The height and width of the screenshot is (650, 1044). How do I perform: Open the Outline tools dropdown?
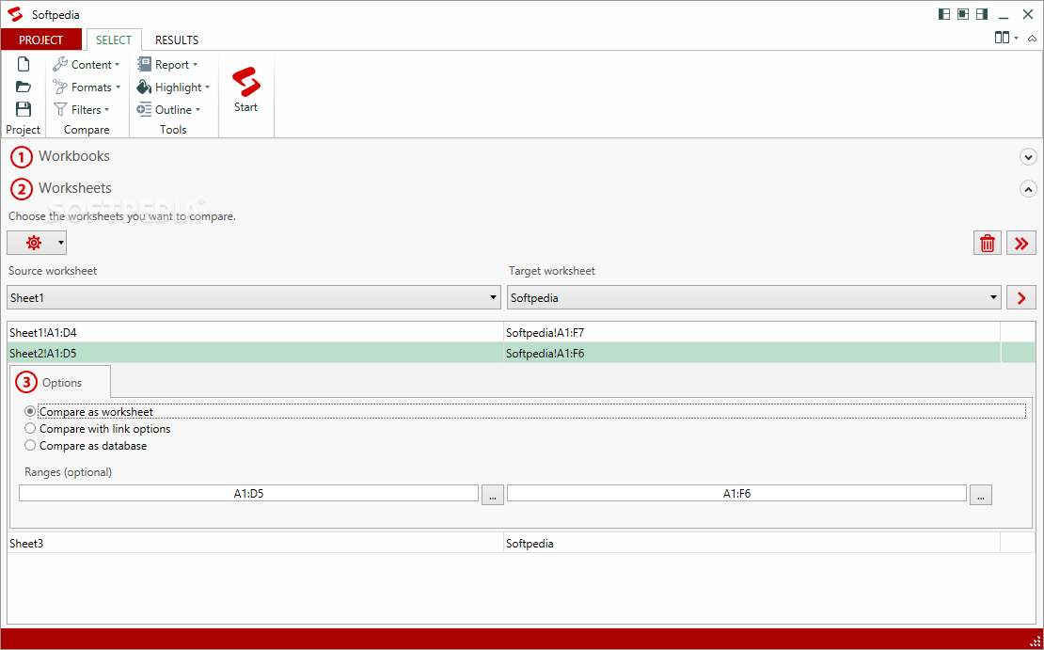[168, 110]
